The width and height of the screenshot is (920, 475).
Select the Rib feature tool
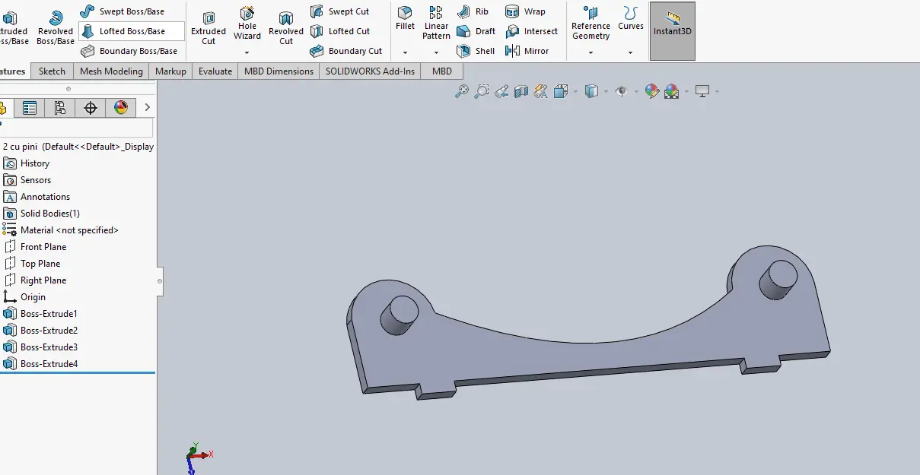(x=473, y=11)
